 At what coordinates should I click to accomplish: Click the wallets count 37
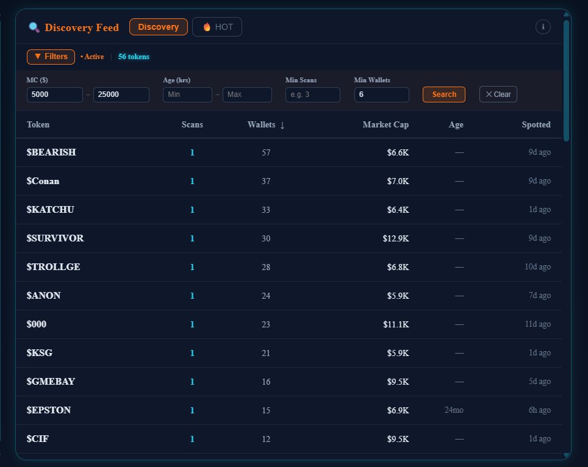266,182
